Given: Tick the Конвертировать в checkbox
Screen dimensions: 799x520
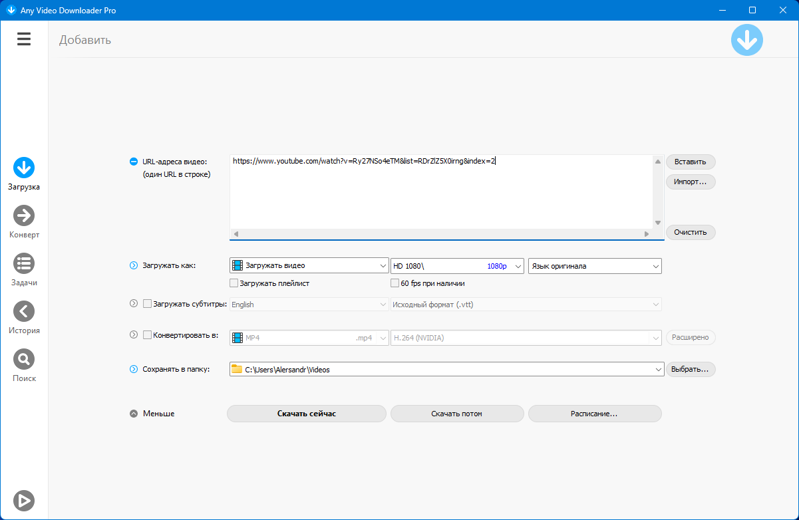Looking at the screenshot, I should (148, 336).
